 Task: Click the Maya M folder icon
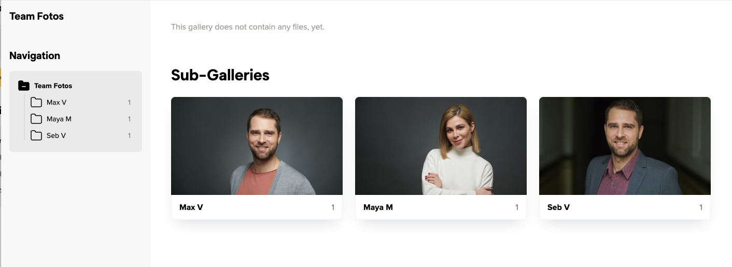pos(36,119)
